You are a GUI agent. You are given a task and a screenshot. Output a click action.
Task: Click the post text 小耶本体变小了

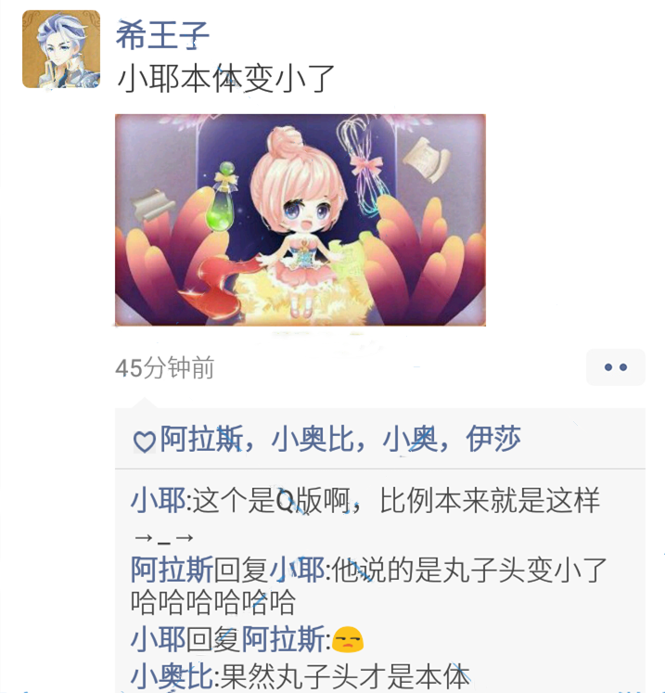[x=225, y=79]
